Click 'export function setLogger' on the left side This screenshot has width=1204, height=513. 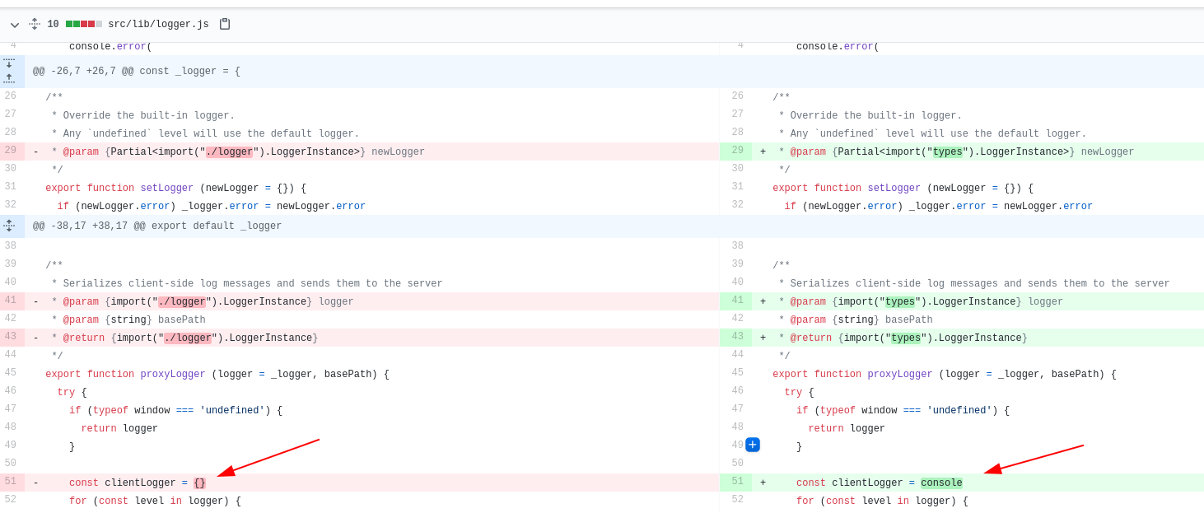coord(119,189)
